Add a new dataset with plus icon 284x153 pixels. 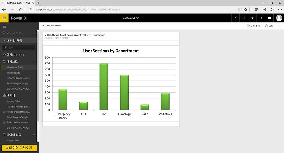[34, 135]
